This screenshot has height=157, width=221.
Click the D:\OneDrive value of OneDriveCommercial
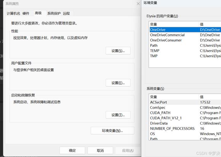[210, 35]
